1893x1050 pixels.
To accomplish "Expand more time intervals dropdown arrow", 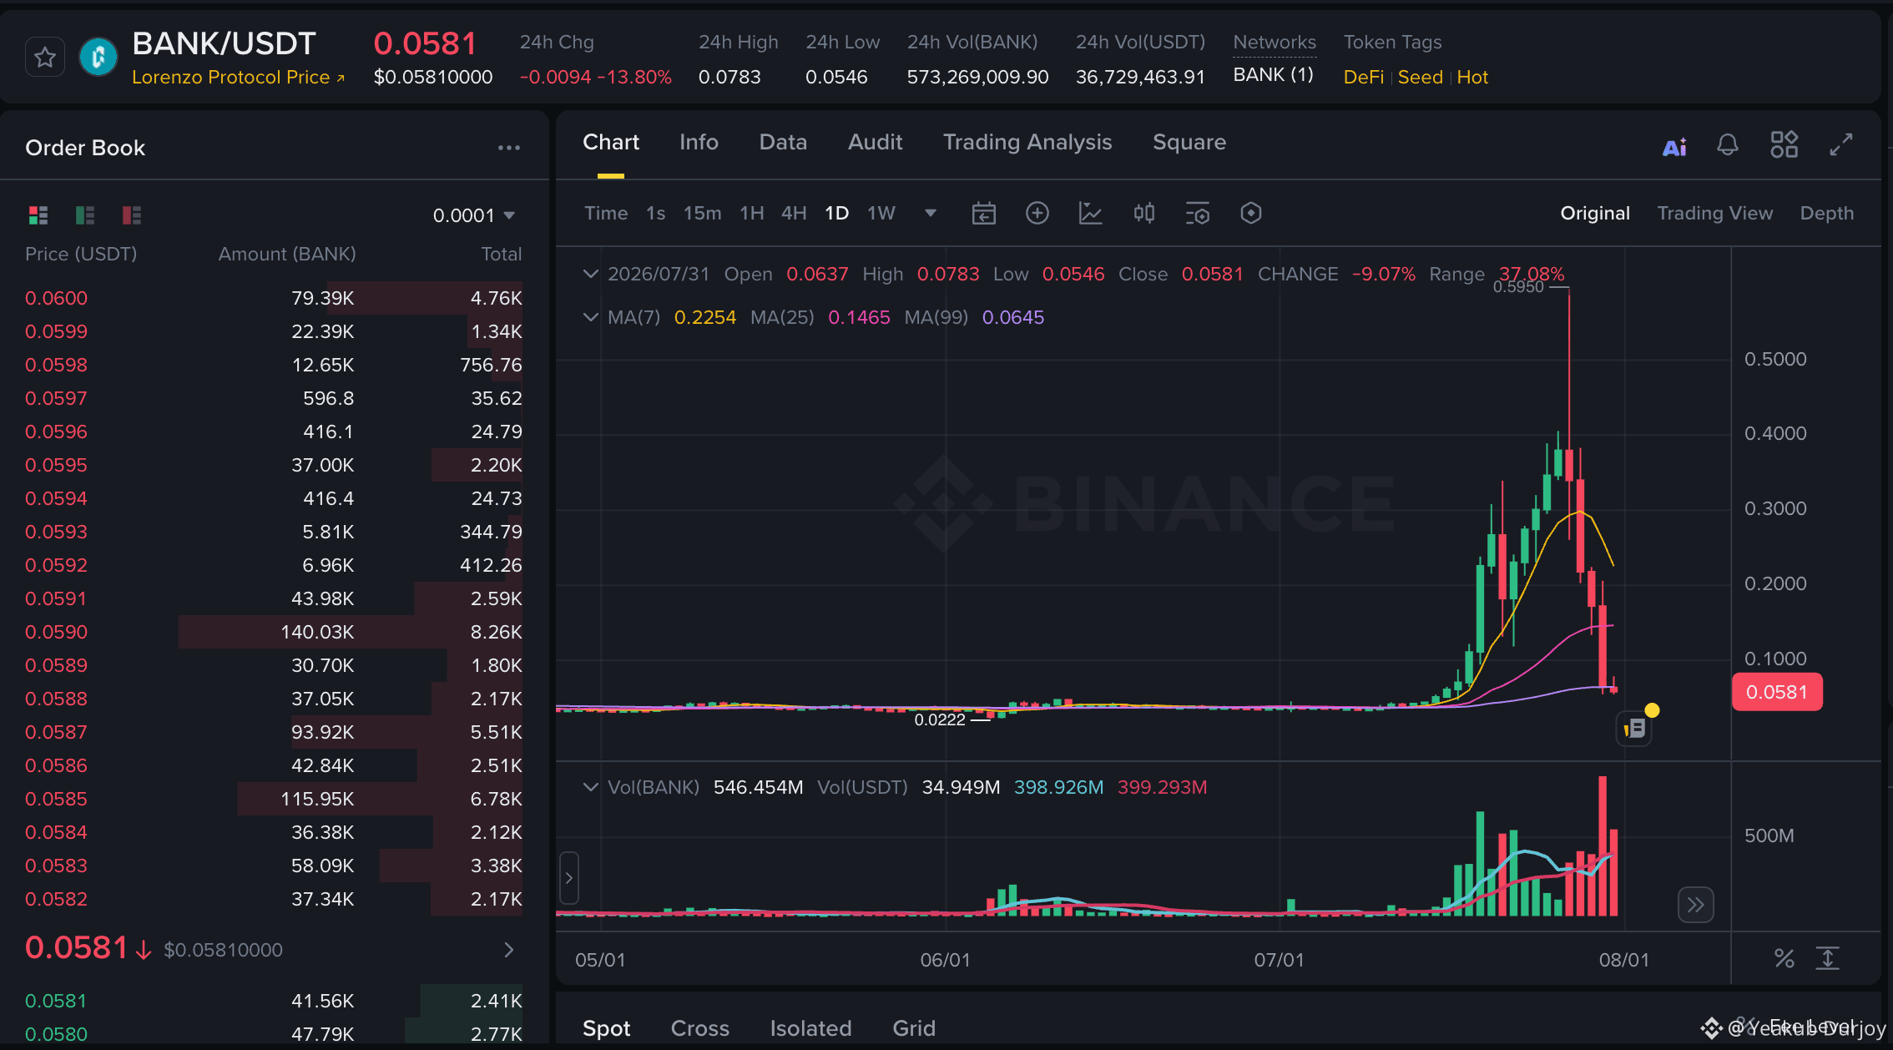I will [931, 214].
